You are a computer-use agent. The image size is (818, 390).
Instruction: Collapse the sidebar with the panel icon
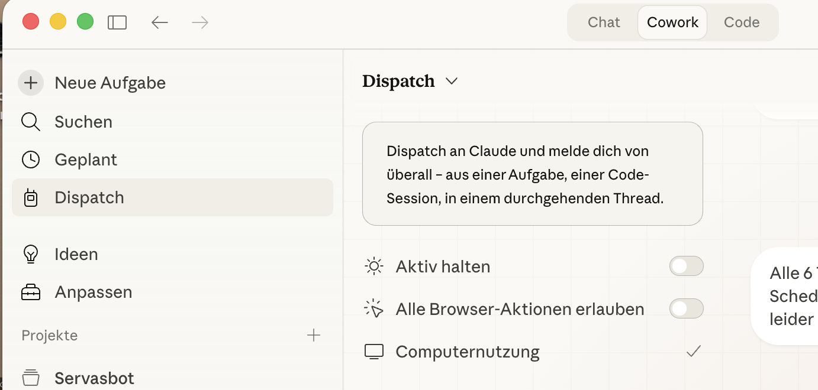coord(117,21)
